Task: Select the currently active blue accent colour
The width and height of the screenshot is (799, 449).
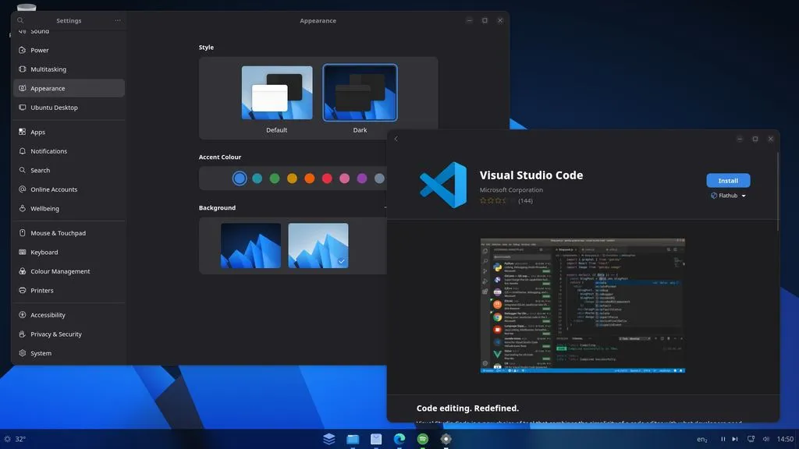Action: 239,178
